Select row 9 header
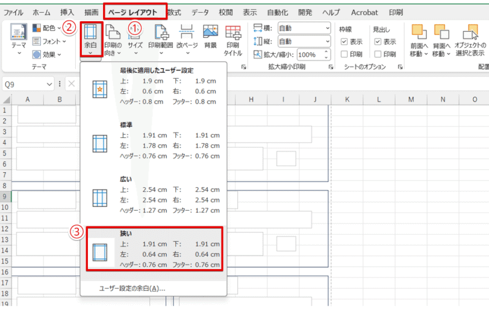 tap(5, 196)
